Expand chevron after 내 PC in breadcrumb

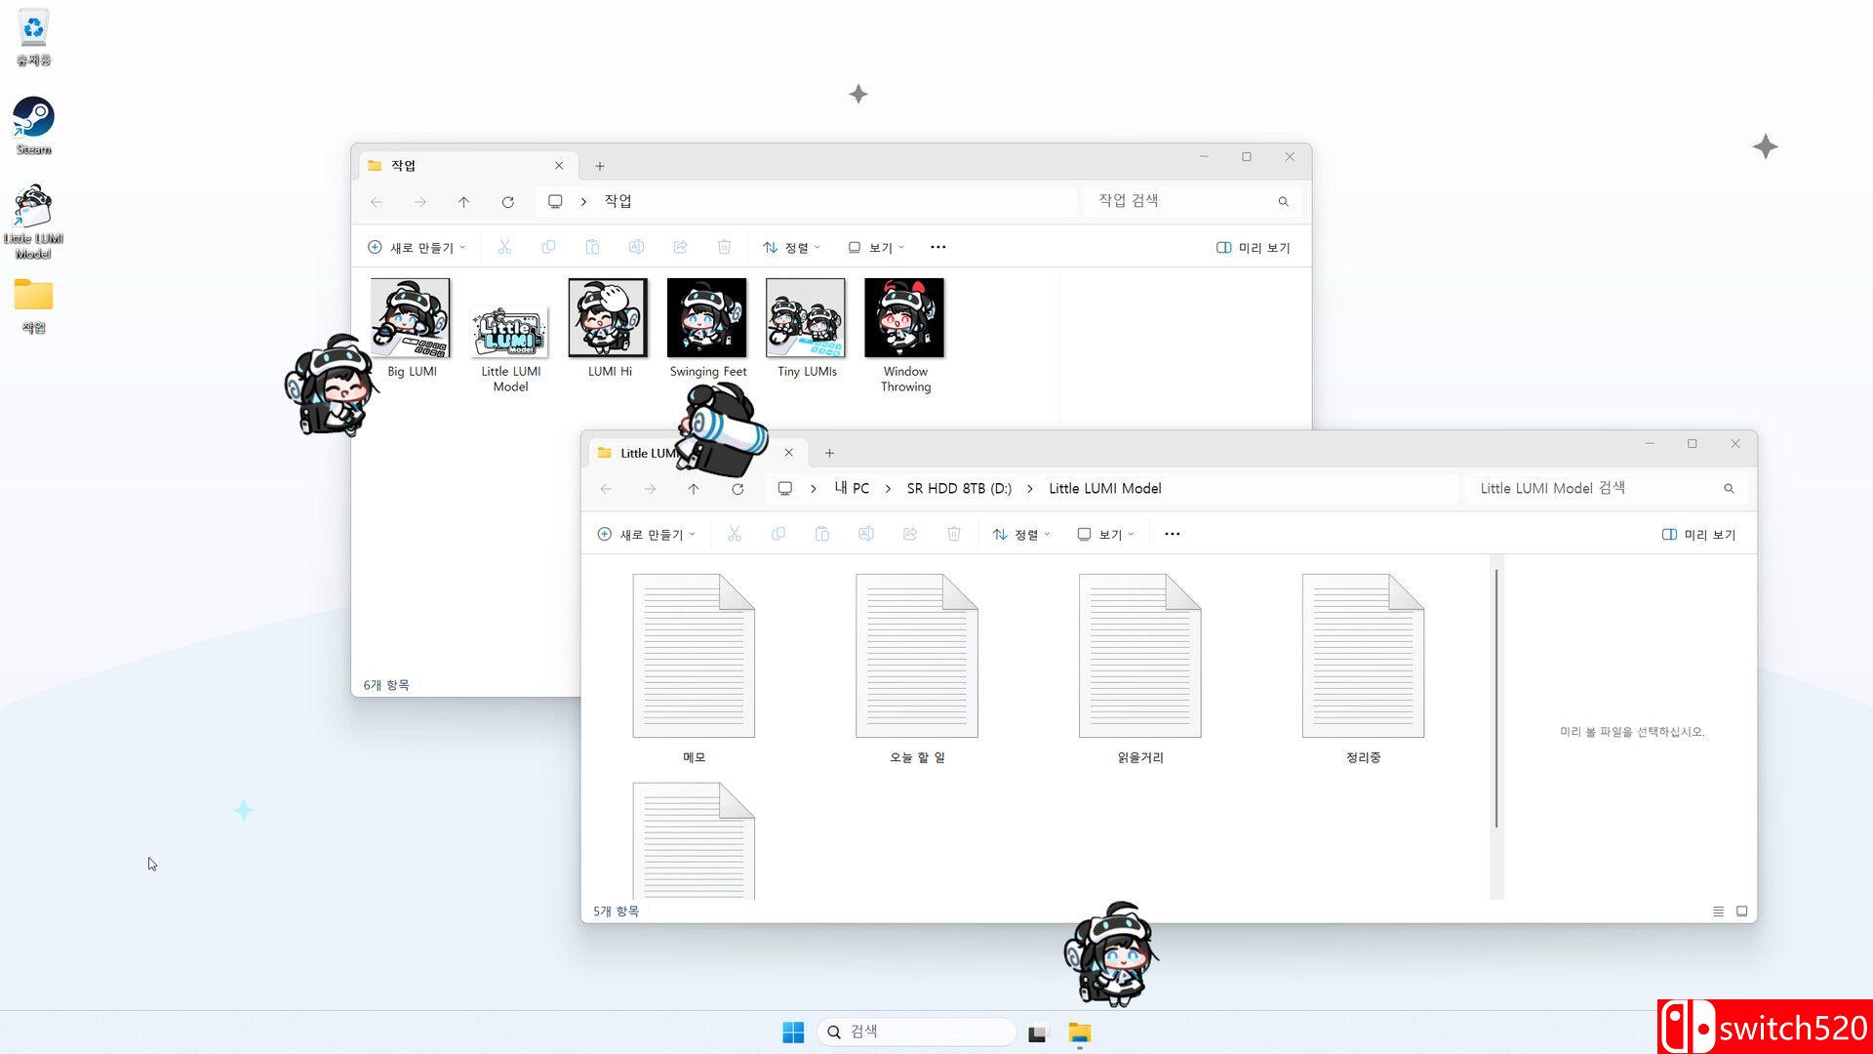tap(888, 489)
